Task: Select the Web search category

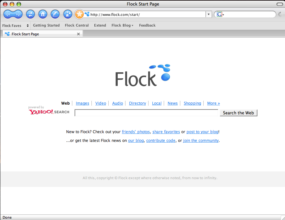Action: (x=65, y=103)
